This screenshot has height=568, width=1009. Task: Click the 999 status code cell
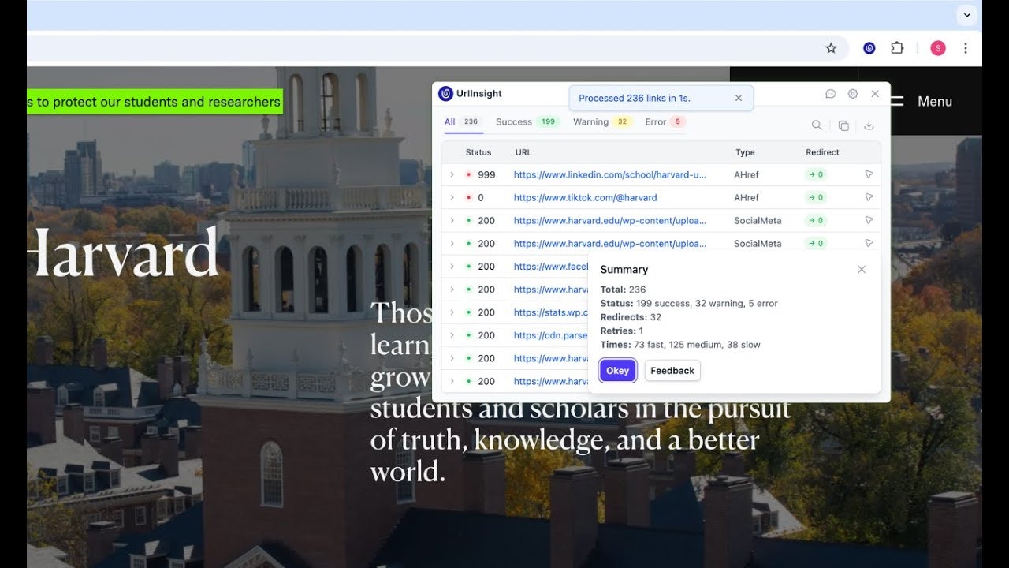[486, 175]
